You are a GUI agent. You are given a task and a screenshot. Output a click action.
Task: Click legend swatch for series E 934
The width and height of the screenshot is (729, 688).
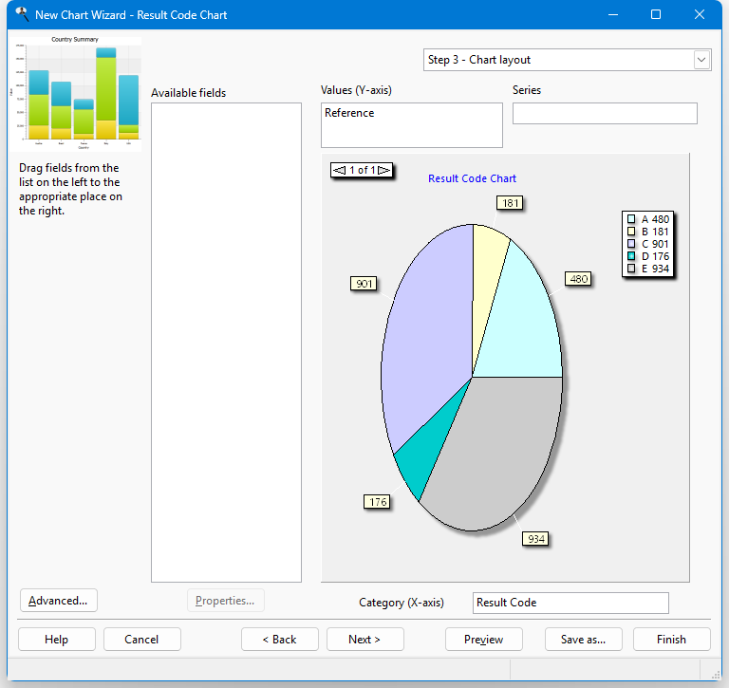[x=631, y=269]
